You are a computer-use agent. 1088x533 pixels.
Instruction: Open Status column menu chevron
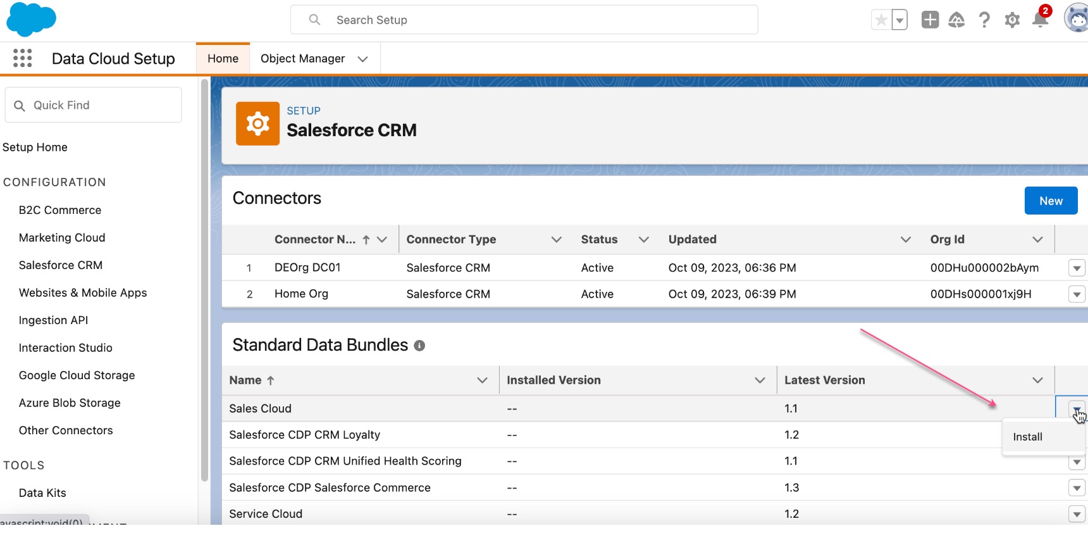coord(644,239)
